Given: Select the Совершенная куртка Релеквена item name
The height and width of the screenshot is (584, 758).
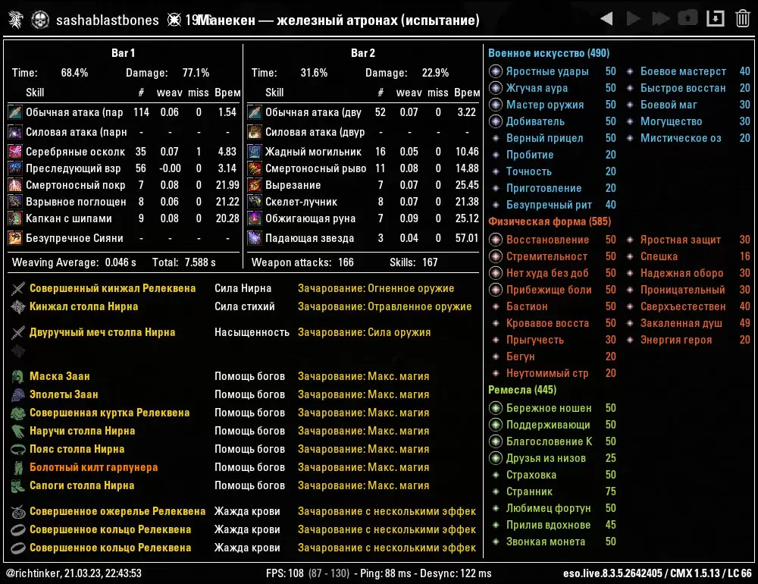Looking at the screenshot, I should point(110,413).
